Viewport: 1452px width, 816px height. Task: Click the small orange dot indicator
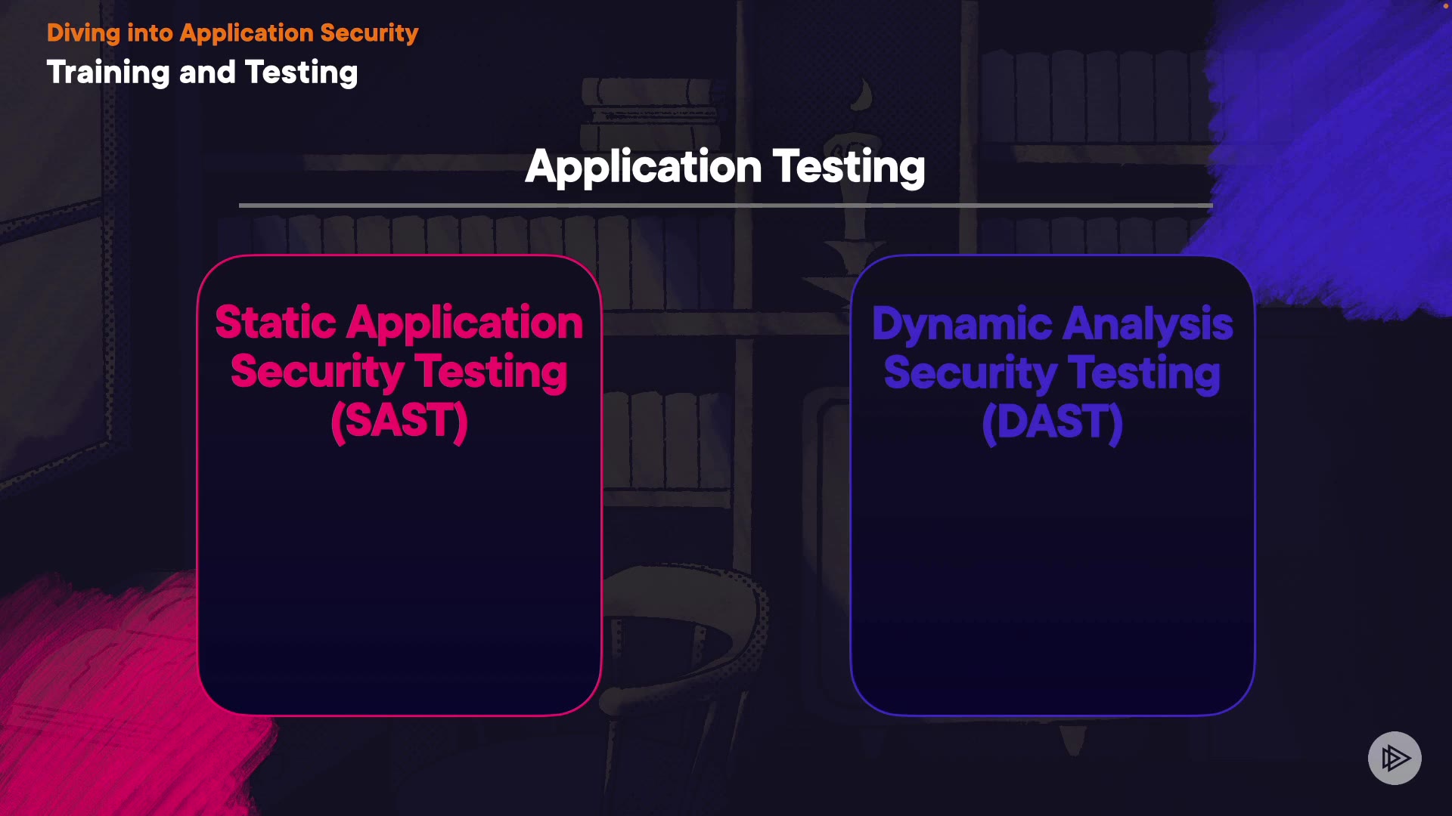pyautogui.click(x=1445, y=6)
